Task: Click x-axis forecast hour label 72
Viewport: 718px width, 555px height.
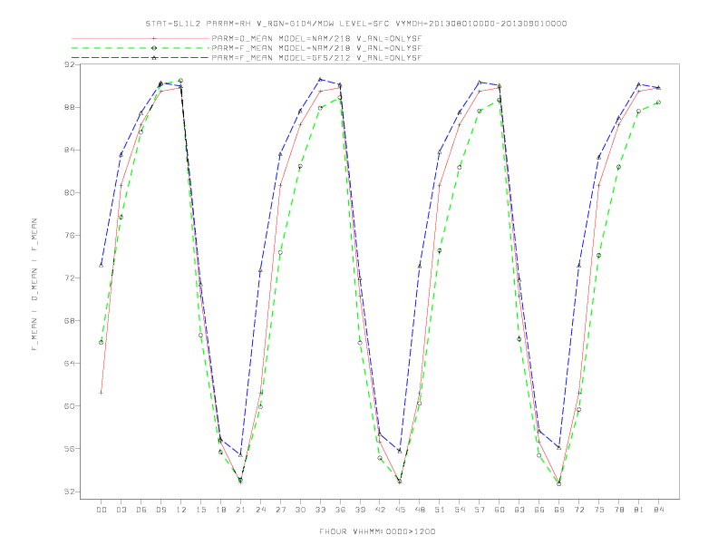Action: (578, 510)
